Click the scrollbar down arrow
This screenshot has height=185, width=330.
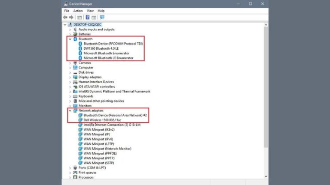click(x=266, y=176)
